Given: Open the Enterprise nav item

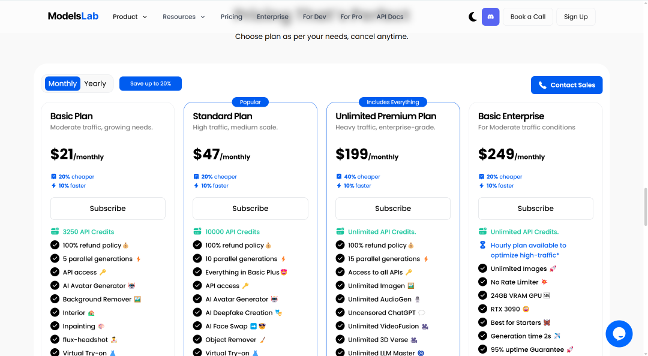Looking at the screenshot, I should (272, 17).
